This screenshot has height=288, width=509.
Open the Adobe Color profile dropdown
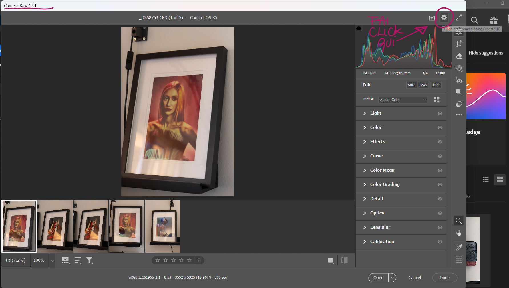[x=403, y=100]
